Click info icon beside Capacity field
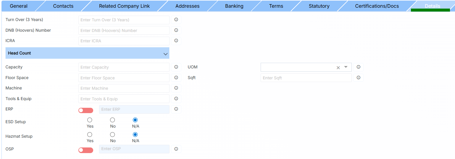The image size is (455, 159). pos(176,67)
